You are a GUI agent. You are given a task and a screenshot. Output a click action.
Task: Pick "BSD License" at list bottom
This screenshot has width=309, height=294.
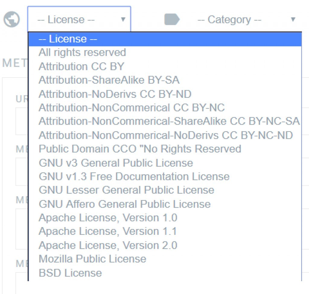pyautogui.click(x=70, y=273)
